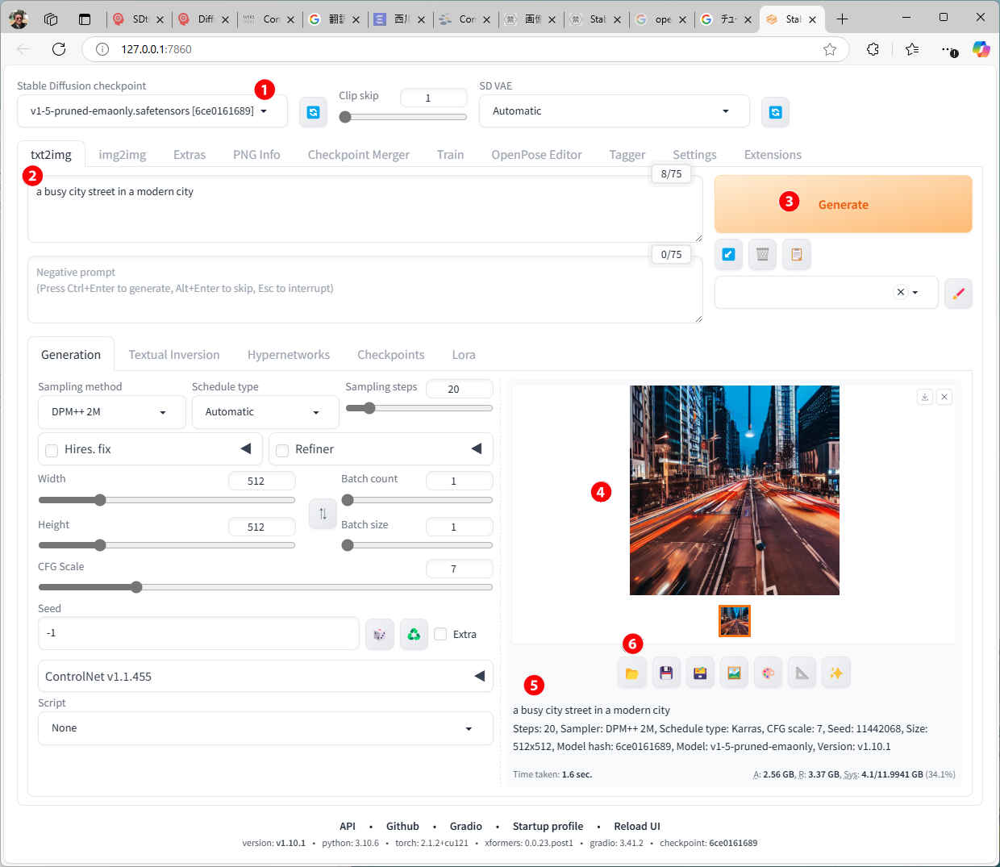Click the CFG Scale slider handle
Screen dimensions: 1000x867
(x=136, y=587)
